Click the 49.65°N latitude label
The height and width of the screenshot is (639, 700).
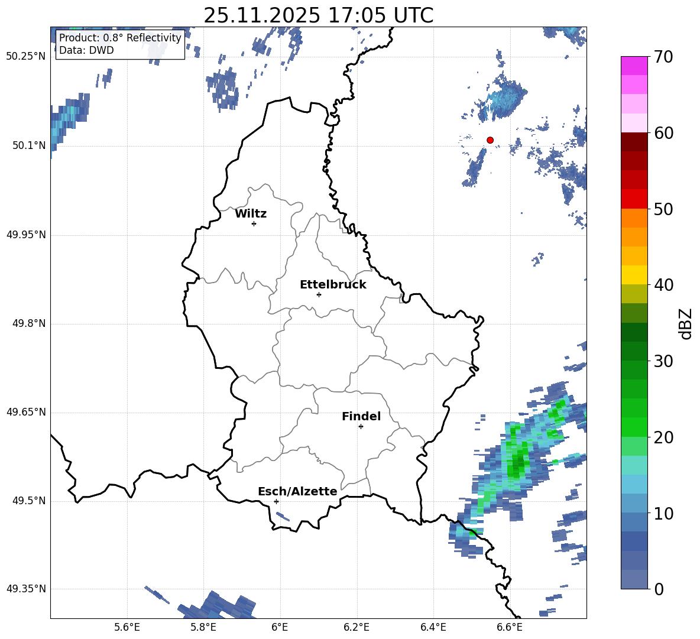click(x=26, y=412)
